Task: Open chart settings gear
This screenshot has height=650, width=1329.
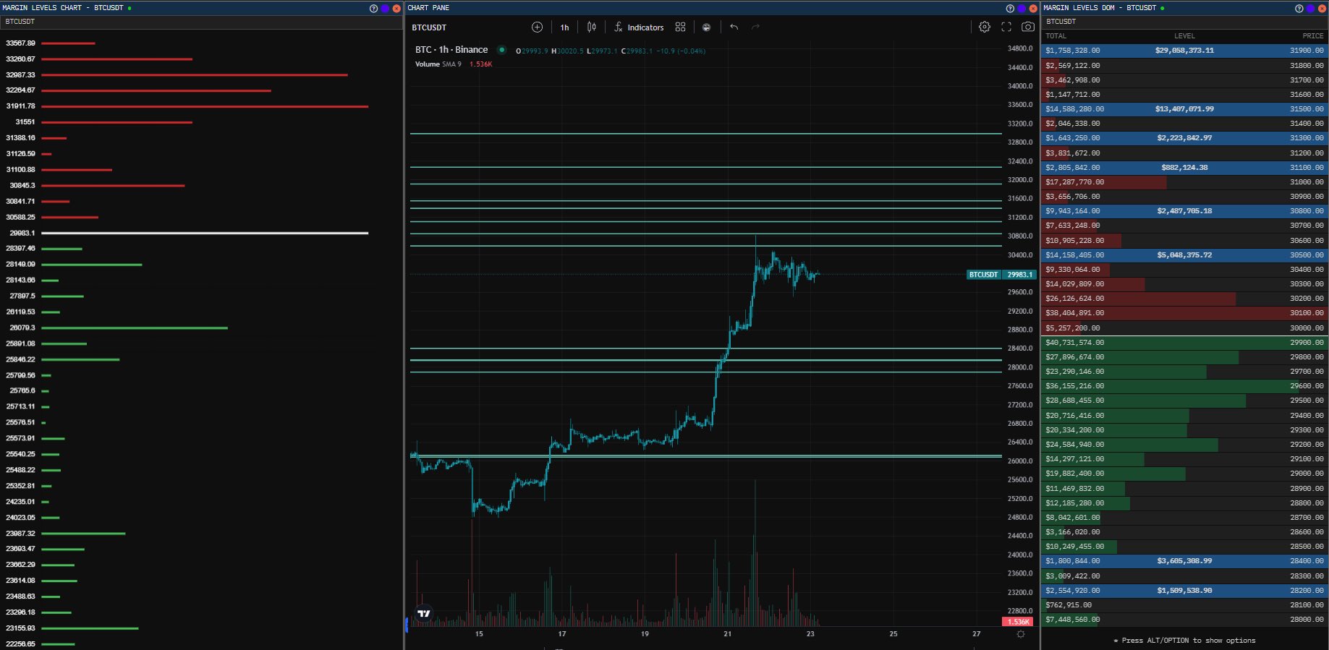Action: point(985,27)
